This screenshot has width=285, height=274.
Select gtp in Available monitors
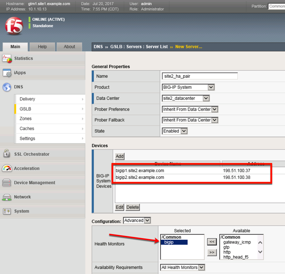tap(226, 247)
